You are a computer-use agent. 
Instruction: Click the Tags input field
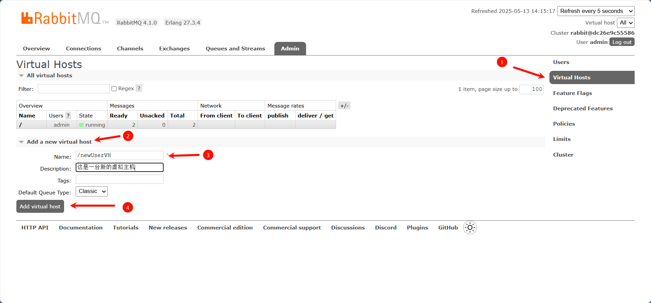[119, 179]
